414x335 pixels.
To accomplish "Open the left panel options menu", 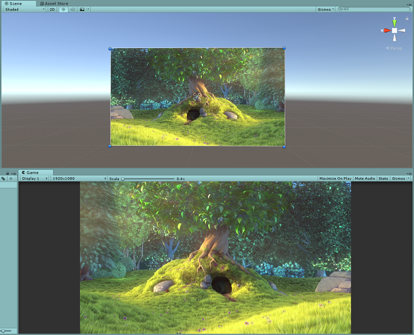I will tap(14, 174).
